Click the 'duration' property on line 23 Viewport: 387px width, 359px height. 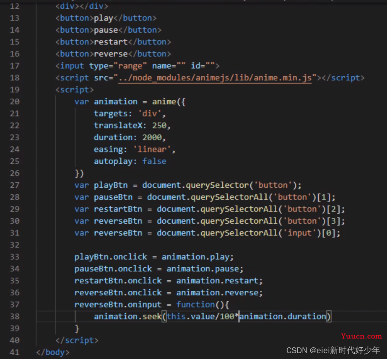pyautogui.click(x=113, y=137)
